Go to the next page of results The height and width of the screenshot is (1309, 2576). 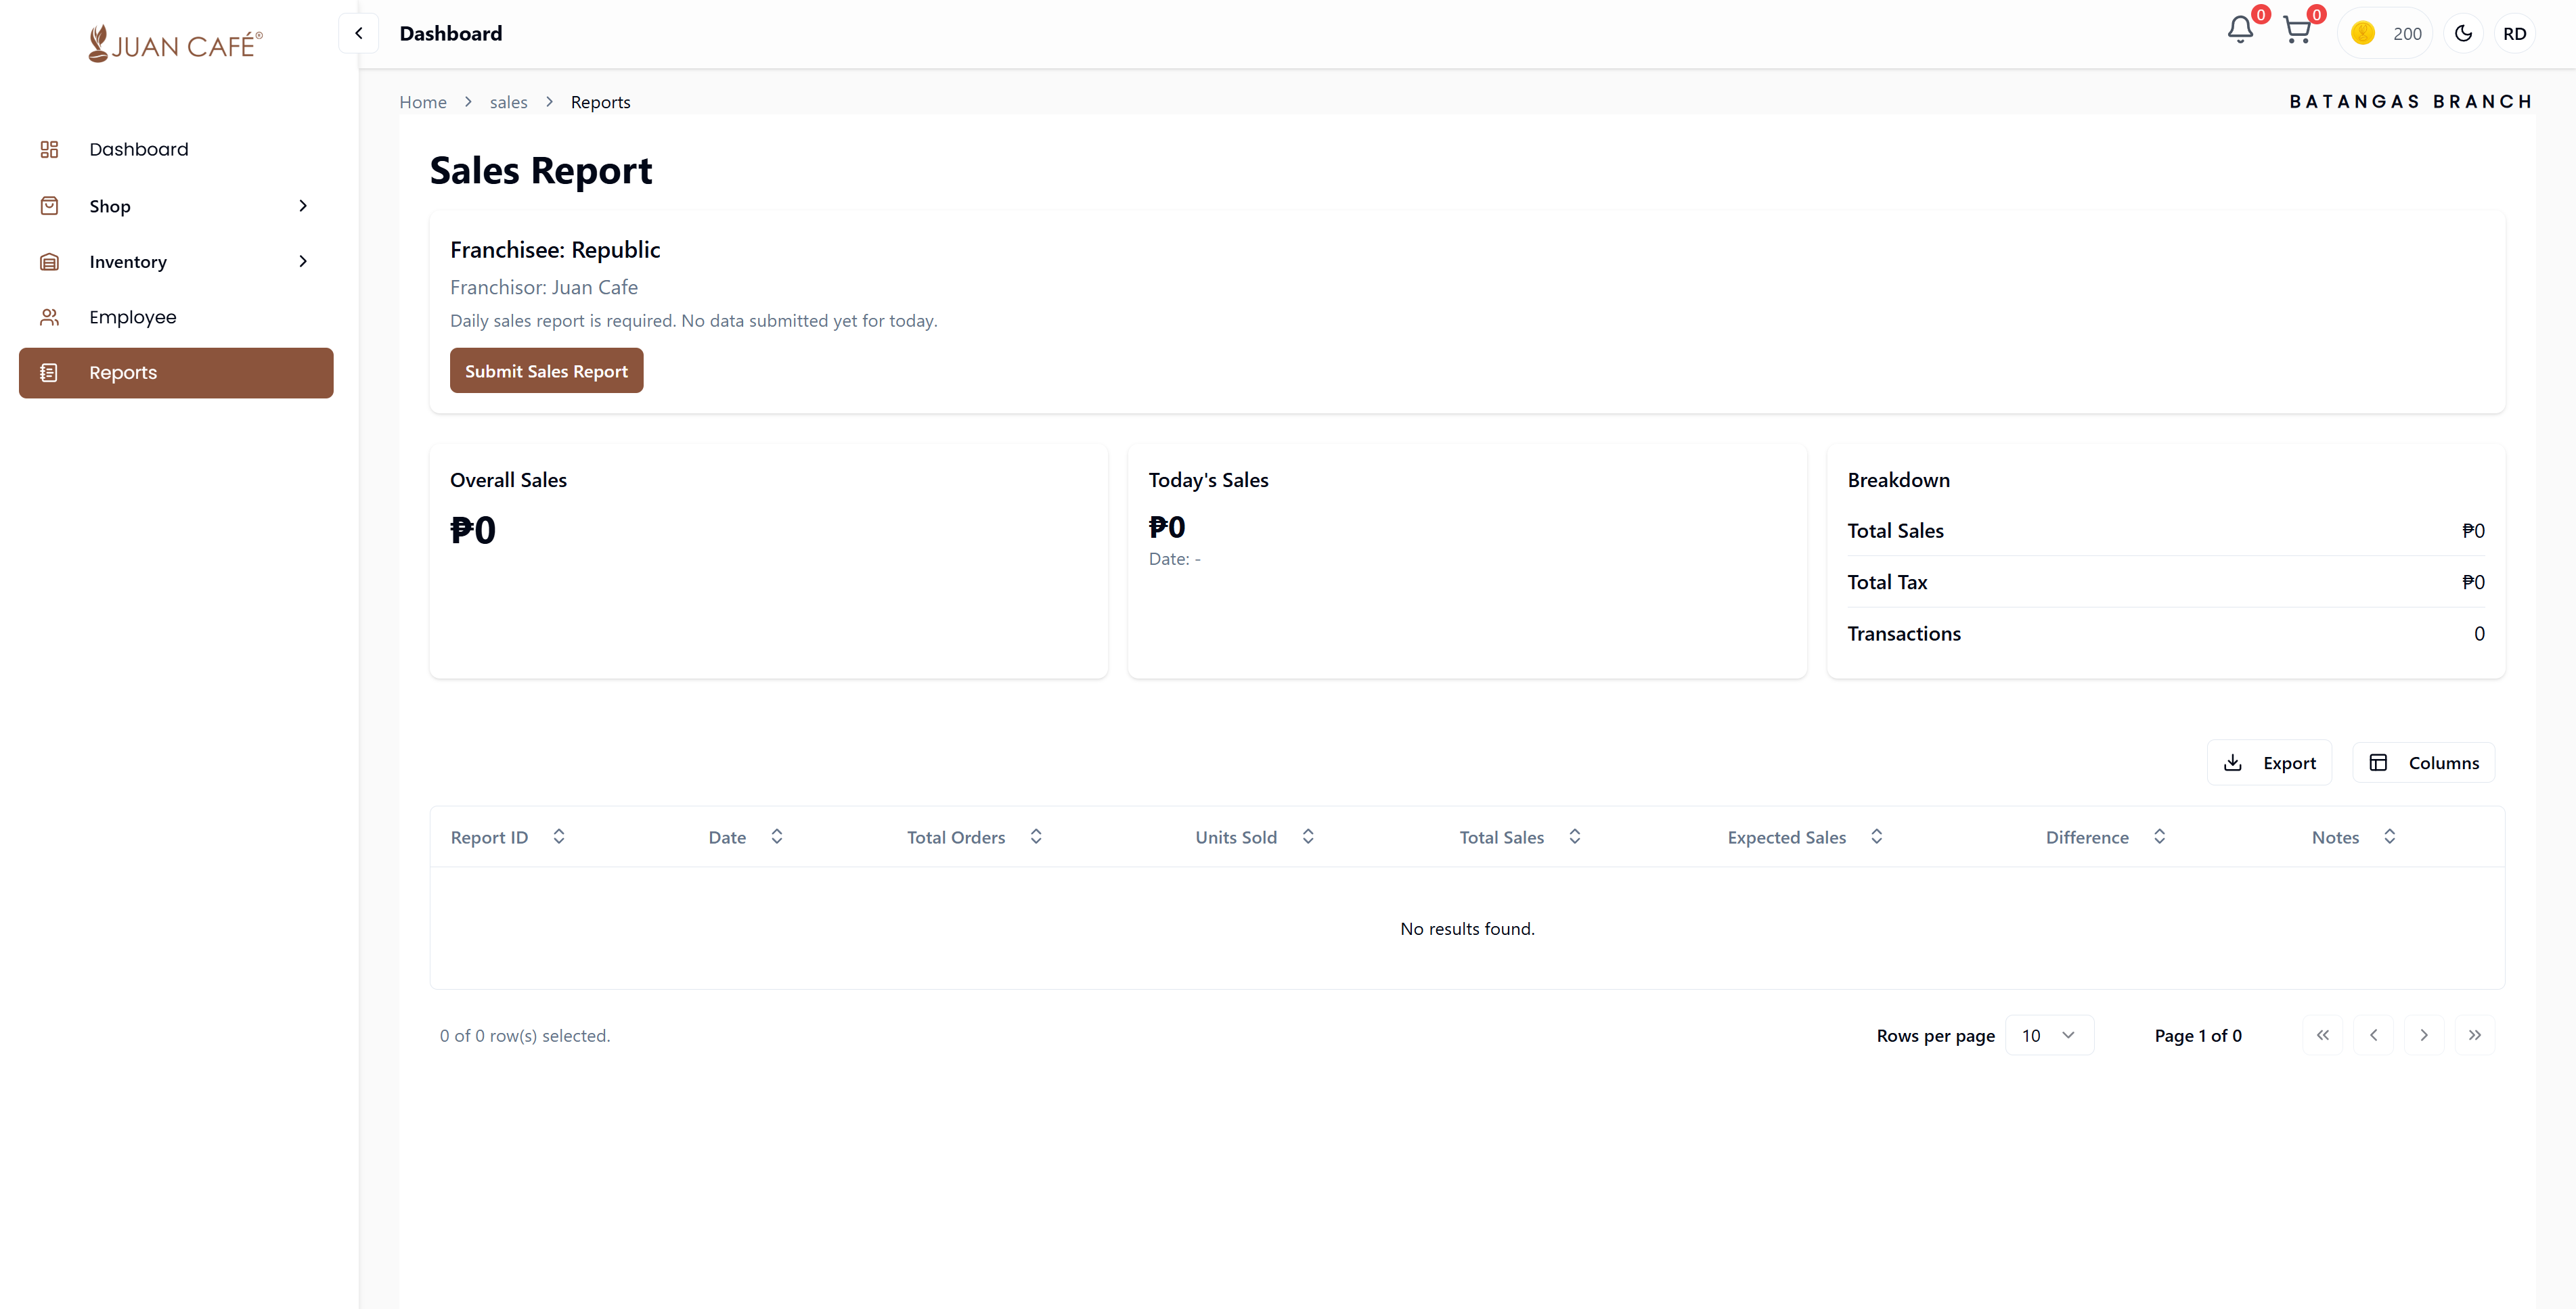pos(2424,1035)
